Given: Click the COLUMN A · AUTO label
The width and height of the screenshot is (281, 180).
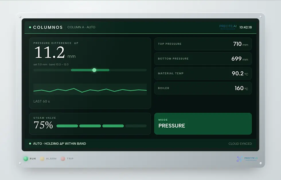Looking at the screenshot, I should [81, 27].
